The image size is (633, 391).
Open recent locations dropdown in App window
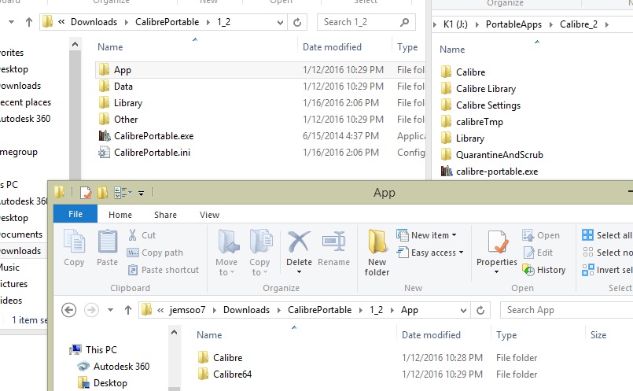coord(110,310)
